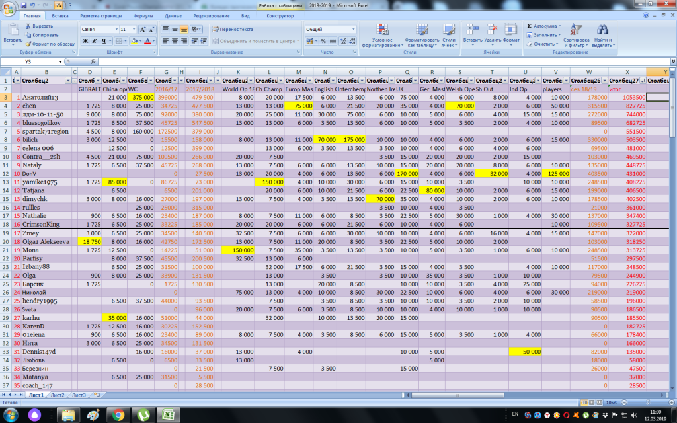This screenshot has height=423, width=677.
Task: Toggle Wrap Text (Перенос текста)
Action: click(x=232, y=30)
